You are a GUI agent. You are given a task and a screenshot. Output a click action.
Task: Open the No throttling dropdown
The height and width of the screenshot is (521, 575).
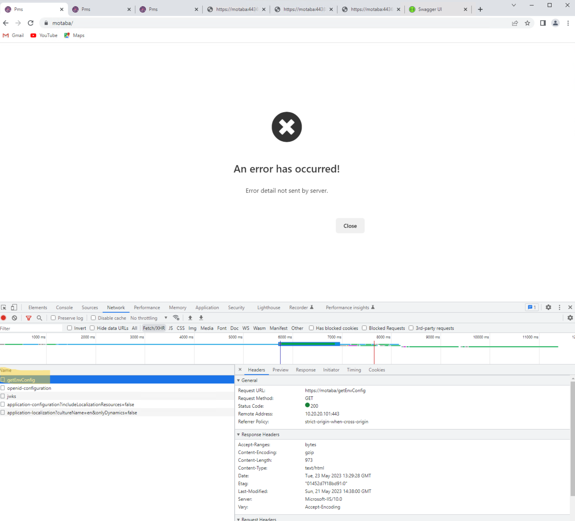click(x=149, y=318)
